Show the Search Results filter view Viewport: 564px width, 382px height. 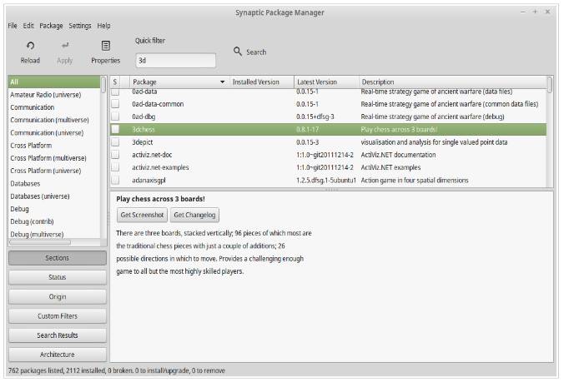(x=58, y=335)
